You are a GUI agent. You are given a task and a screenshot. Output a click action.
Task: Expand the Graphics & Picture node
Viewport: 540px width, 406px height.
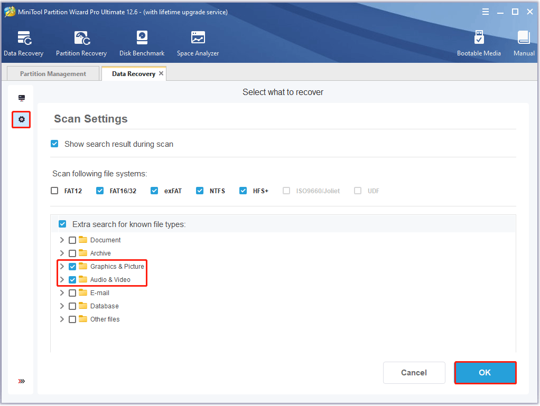[62, 266]
